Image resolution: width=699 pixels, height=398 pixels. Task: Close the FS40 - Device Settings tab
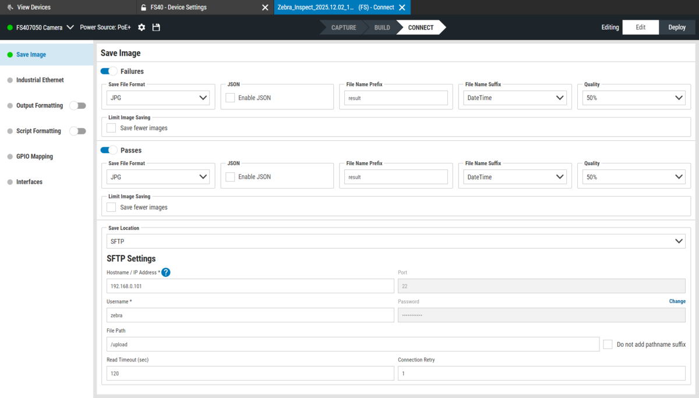[265, 7]
